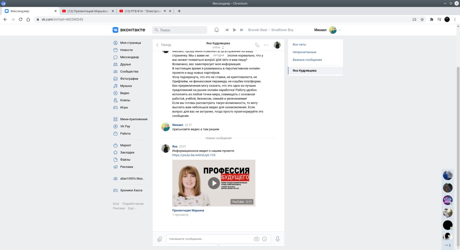The image size is (460, 250).
Task: Open VKontakte logo home link
Action: pyautogui.click(x=129, y=30)
